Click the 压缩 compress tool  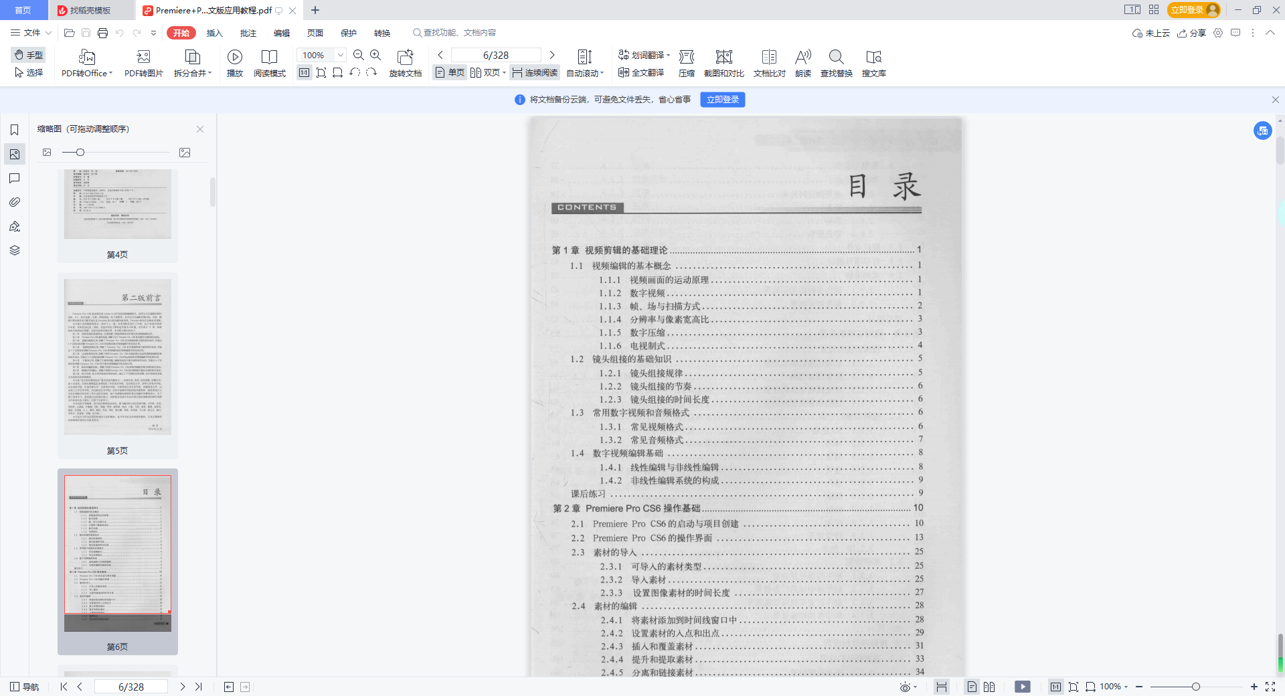687,64
